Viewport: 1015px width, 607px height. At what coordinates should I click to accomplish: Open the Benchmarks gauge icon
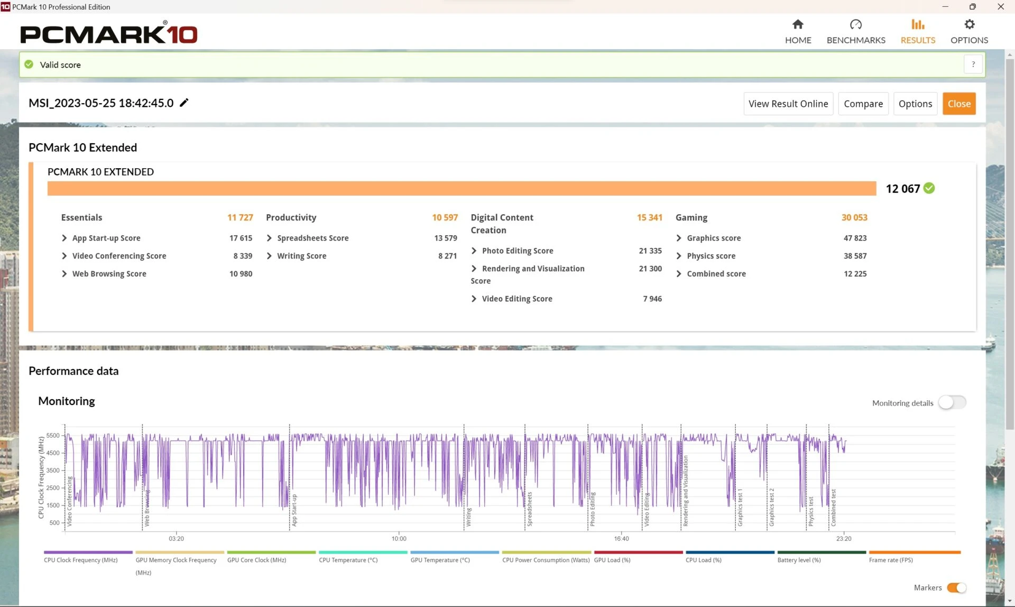click(856, 24)
